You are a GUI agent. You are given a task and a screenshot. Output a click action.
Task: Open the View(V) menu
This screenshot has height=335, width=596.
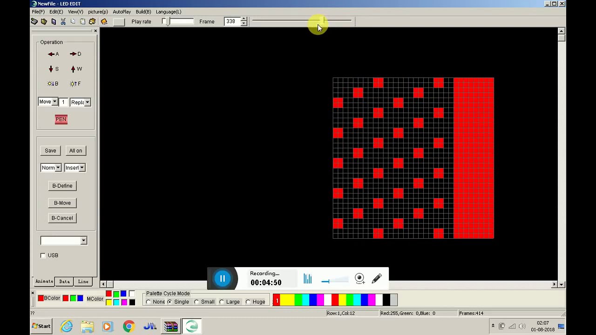(x=75, y=12)
